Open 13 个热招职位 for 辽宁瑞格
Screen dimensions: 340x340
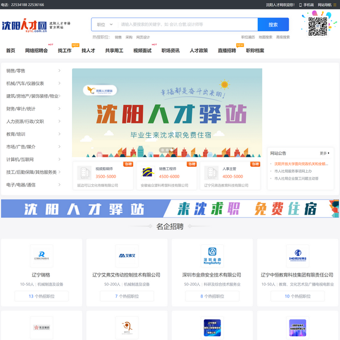(41, 296)
